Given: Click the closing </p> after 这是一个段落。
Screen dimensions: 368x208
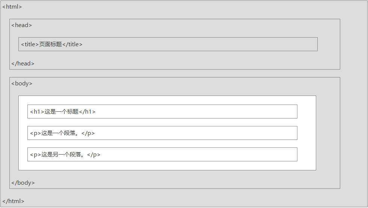Looking at the screenshot, I should click(88, 133).
